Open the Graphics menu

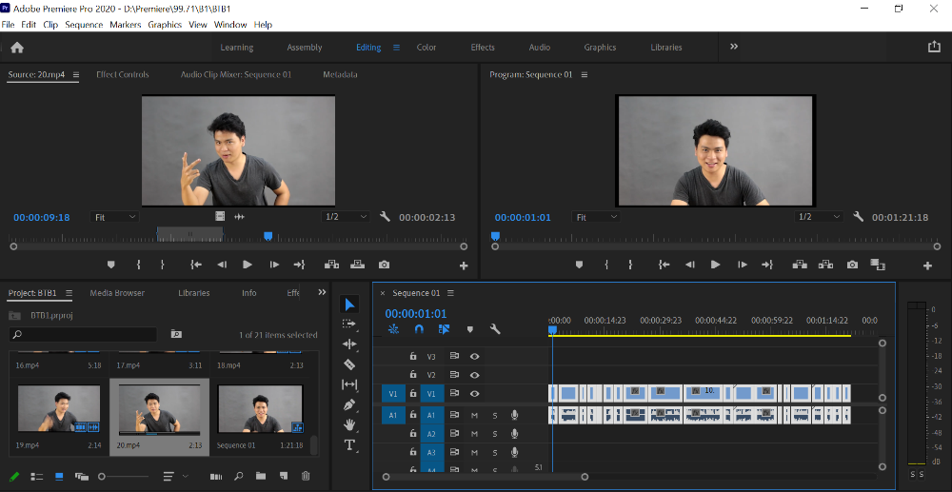165,25
